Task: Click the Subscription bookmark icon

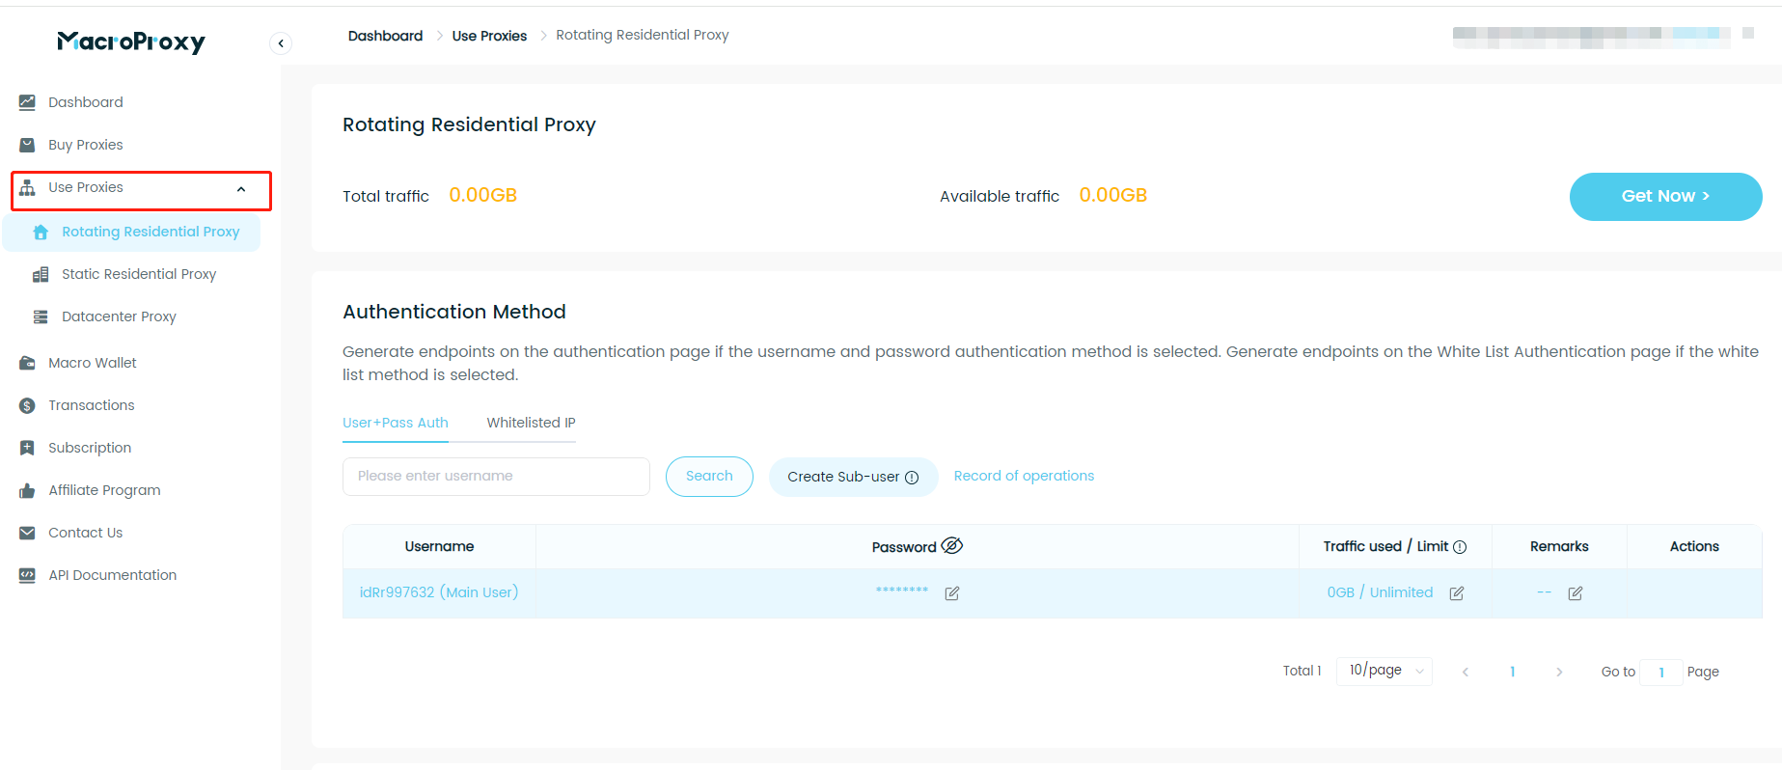Action: tap(27, 448)
